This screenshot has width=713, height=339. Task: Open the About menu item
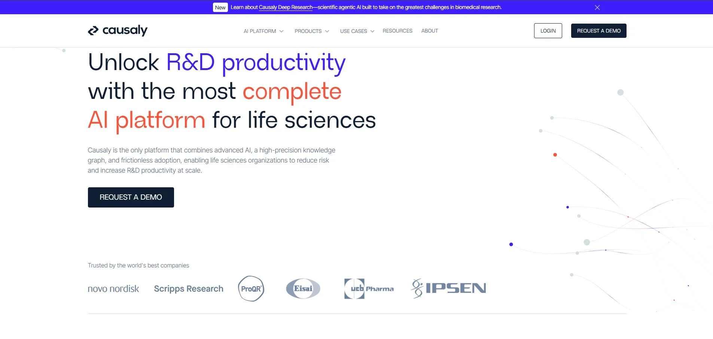(429, 31)
